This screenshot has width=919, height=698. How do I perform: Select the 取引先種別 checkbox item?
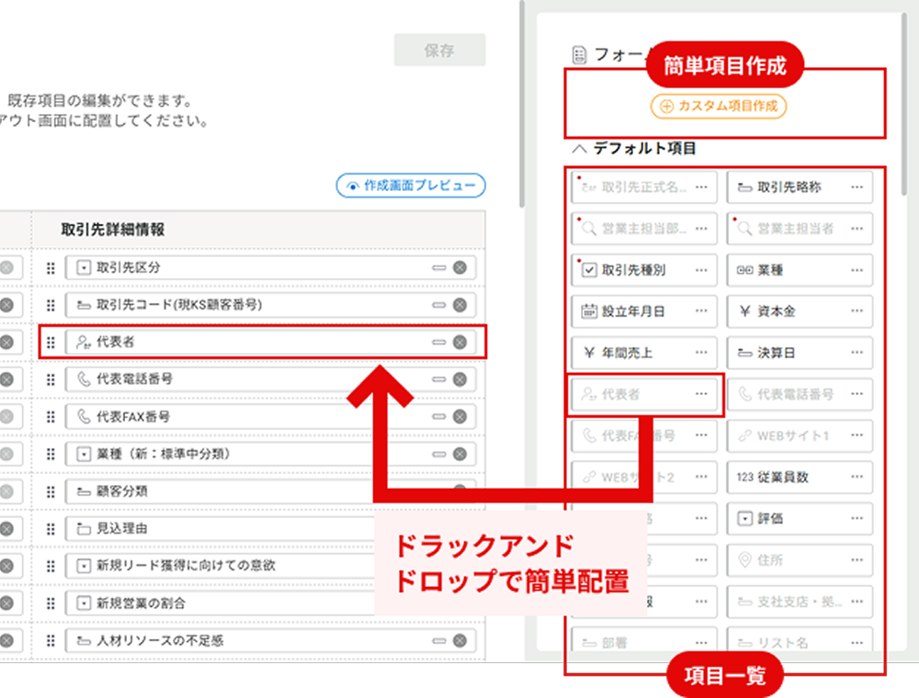coord(632,271)
